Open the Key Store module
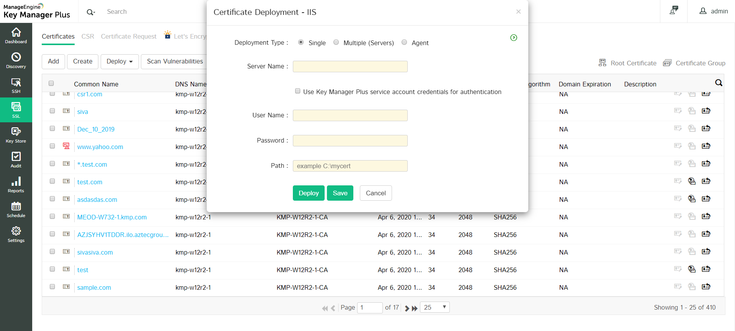 click(16, 135)
